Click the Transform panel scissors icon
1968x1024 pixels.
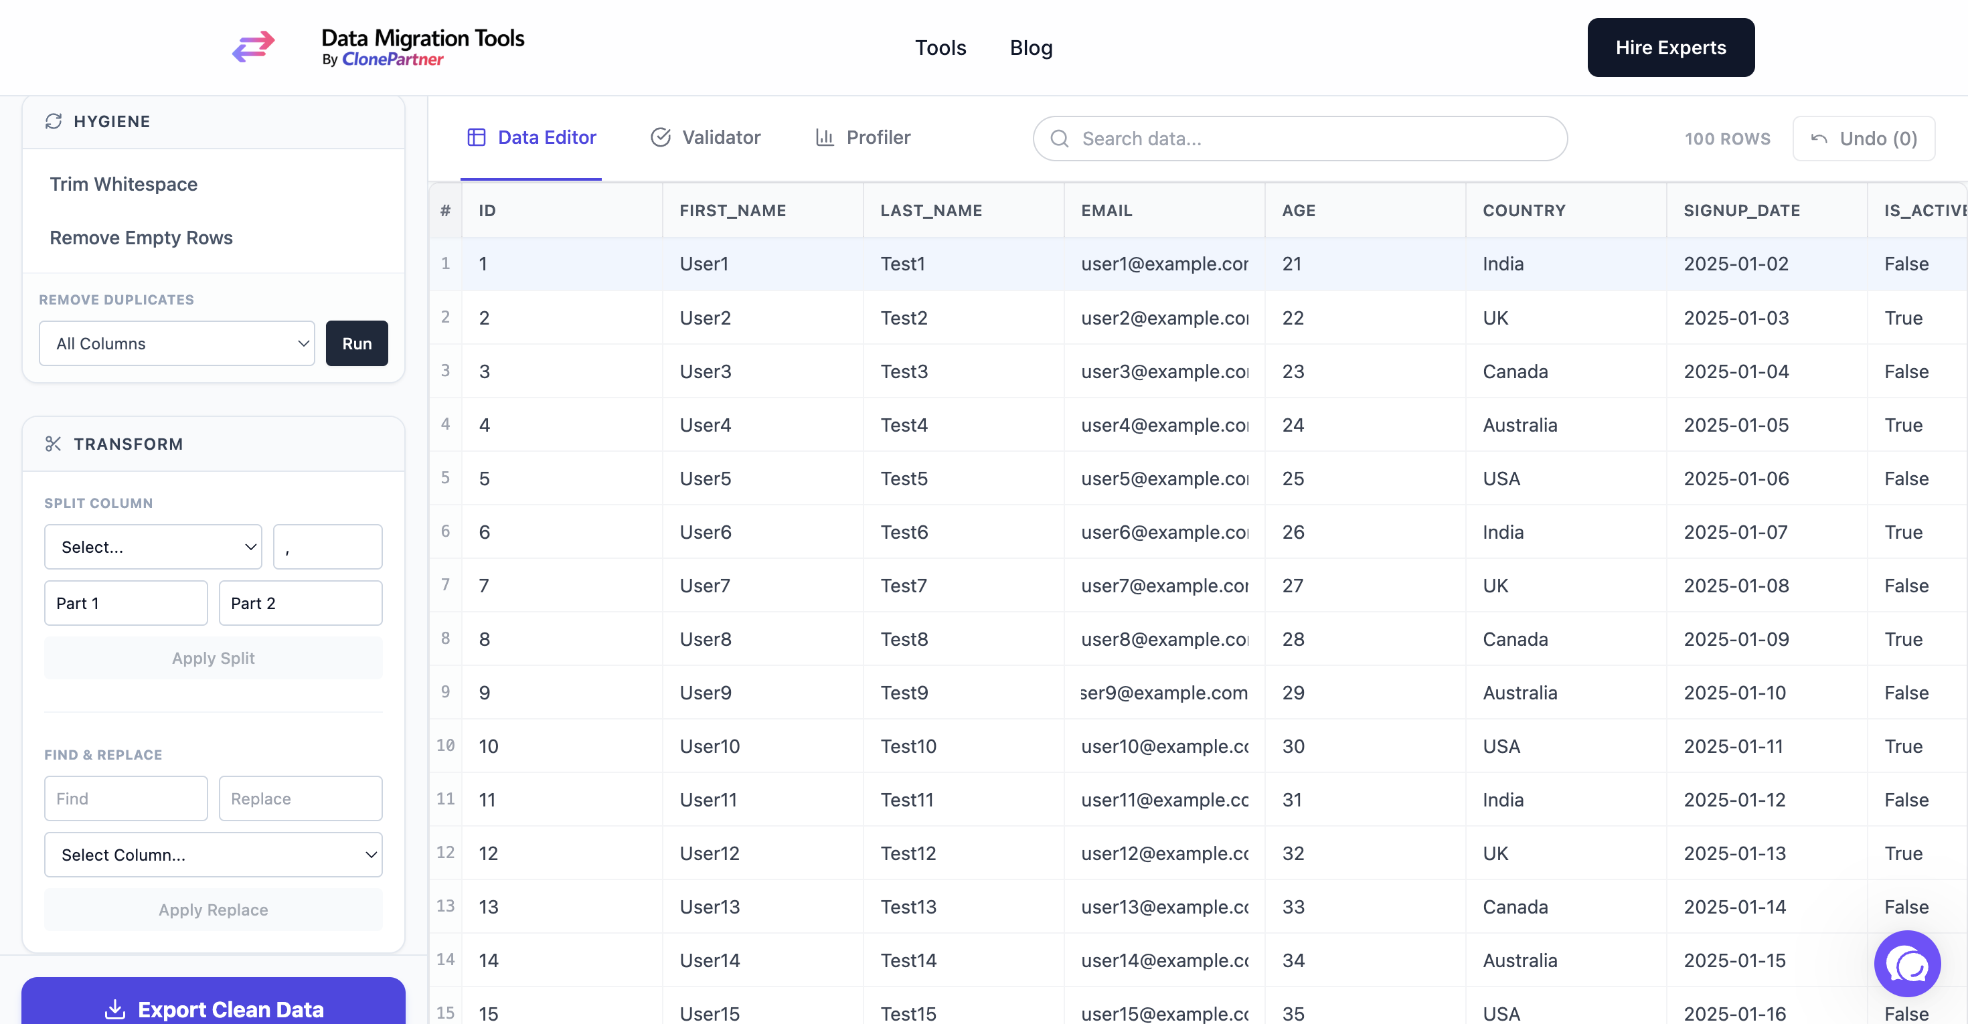click(x=54, y=444)
